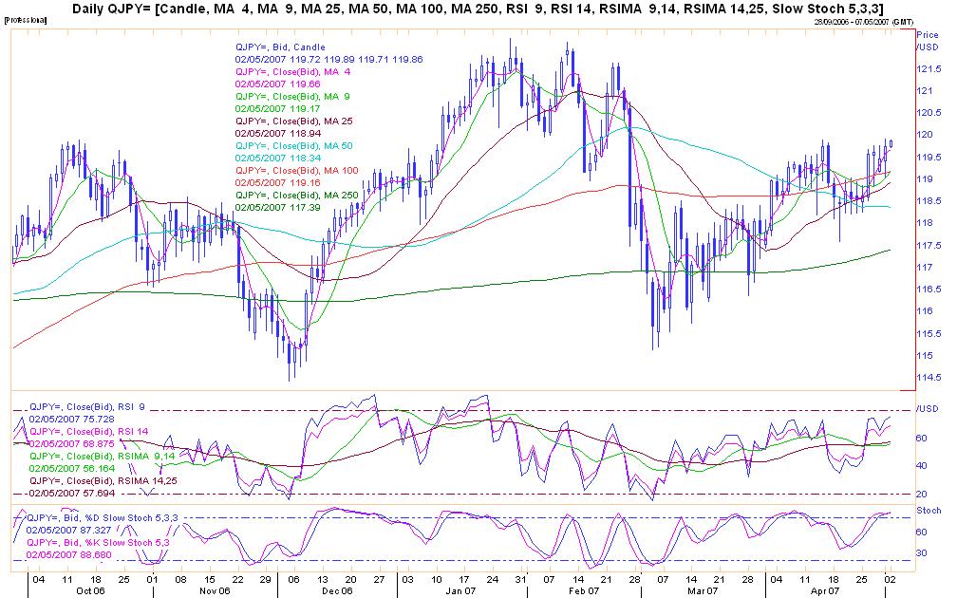957x598 pixels.
Task: Click the '116.5' price axis label
Action: (x=929, y=290)
